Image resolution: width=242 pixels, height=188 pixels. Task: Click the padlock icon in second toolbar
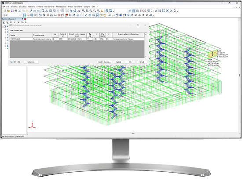77,15
